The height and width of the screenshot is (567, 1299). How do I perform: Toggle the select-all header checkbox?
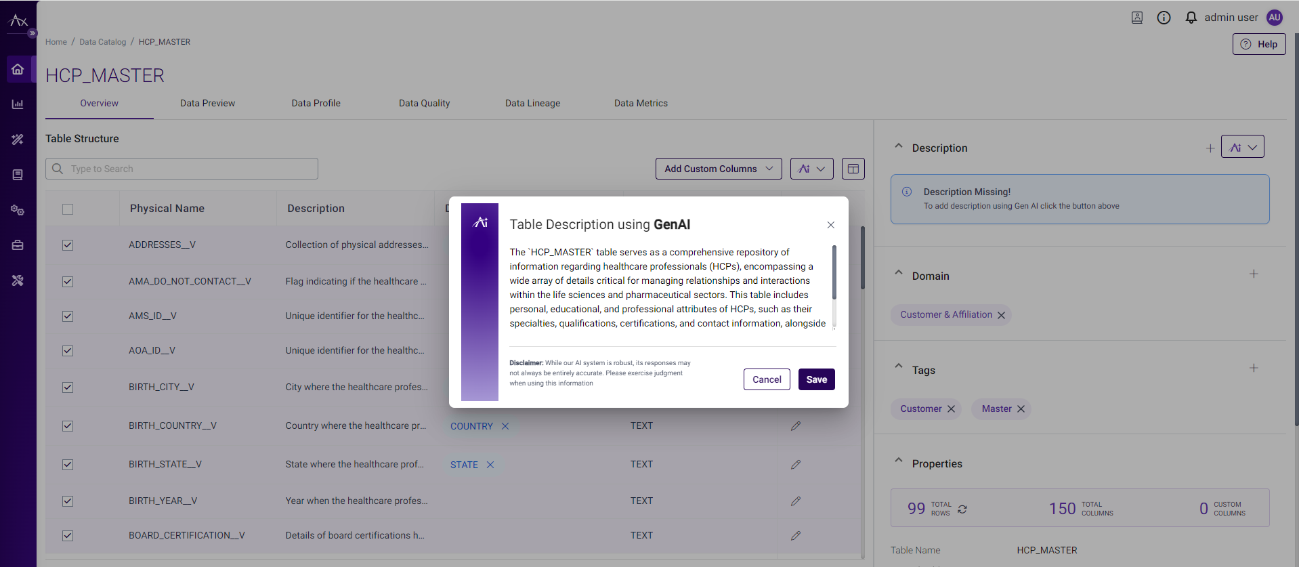[68, 209]
